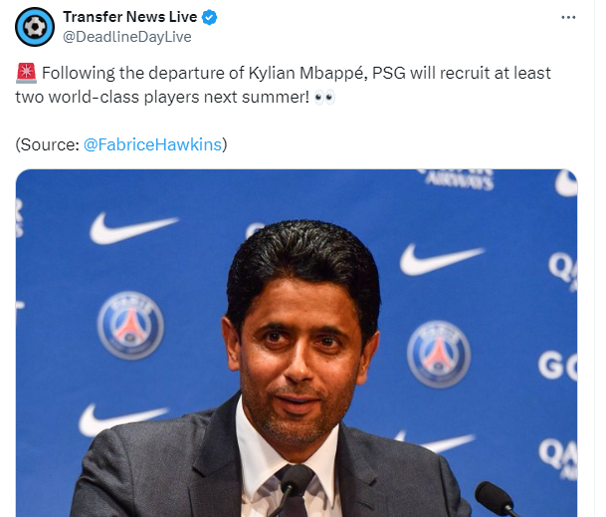Viewport: 606px width, 517px height.
Task: Click the '(Source:' label text
Action: [47, 144]
